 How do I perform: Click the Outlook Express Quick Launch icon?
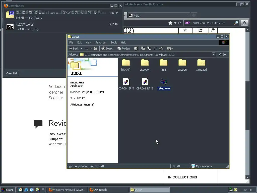click(32, 190)
